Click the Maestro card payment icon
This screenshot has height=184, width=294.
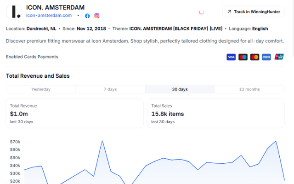point(243,57)
